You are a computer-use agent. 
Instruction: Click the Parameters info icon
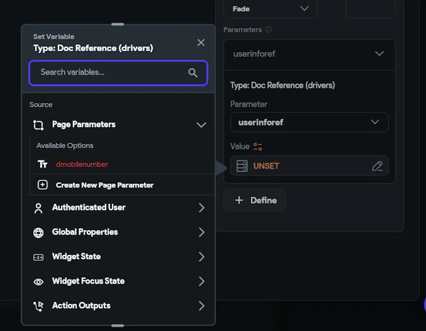[x=268, y=30]
